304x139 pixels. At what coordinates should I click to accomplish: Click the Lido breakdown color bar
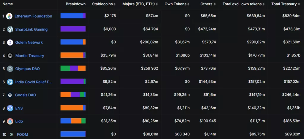pos(73,121)
